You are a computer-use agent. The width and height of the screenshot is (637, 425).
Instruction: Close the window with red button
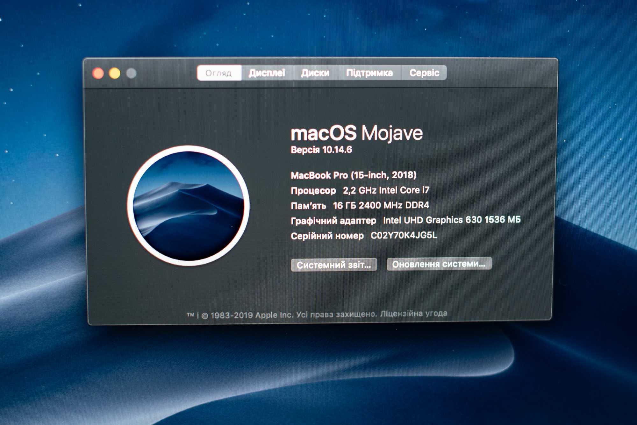pos(98,73)
